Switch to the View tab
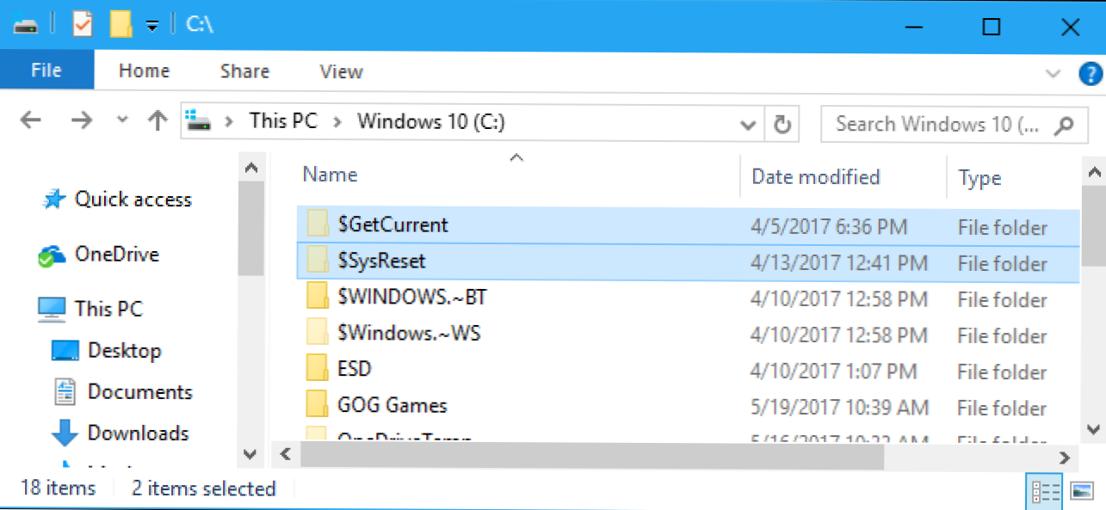The width and height of the screenshot is (1106, 510). (x=340, y=71)
